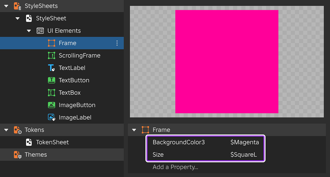
Task: Collapse the StyleSheet node arrow
Action: pyautogui.click(x=18, y=18)
